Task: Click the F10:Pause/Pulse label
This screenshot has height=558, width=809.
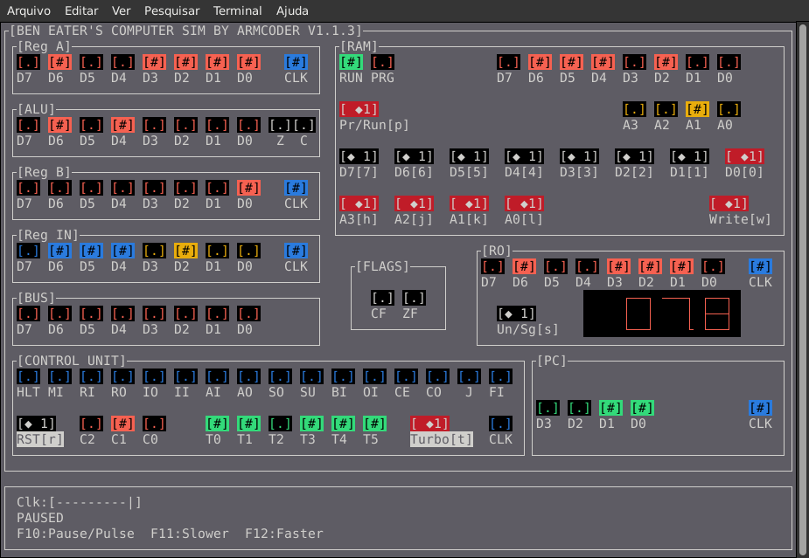Action: [75, 534]
